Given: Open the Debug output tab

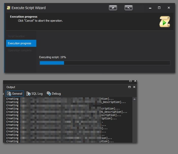Looking at the screenshot, I should tap(54, 94).
